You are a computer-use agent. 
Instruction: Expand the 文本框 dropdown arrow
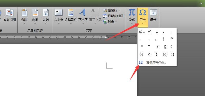pos(59,24)
